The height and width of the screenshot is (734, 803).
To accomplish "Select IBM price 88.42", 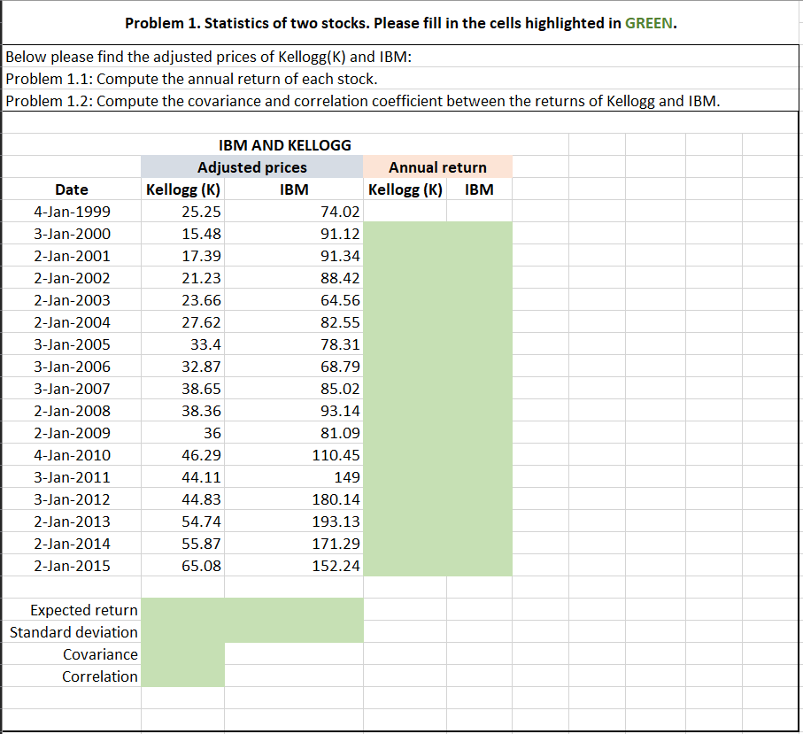I will tap(294, 278).
